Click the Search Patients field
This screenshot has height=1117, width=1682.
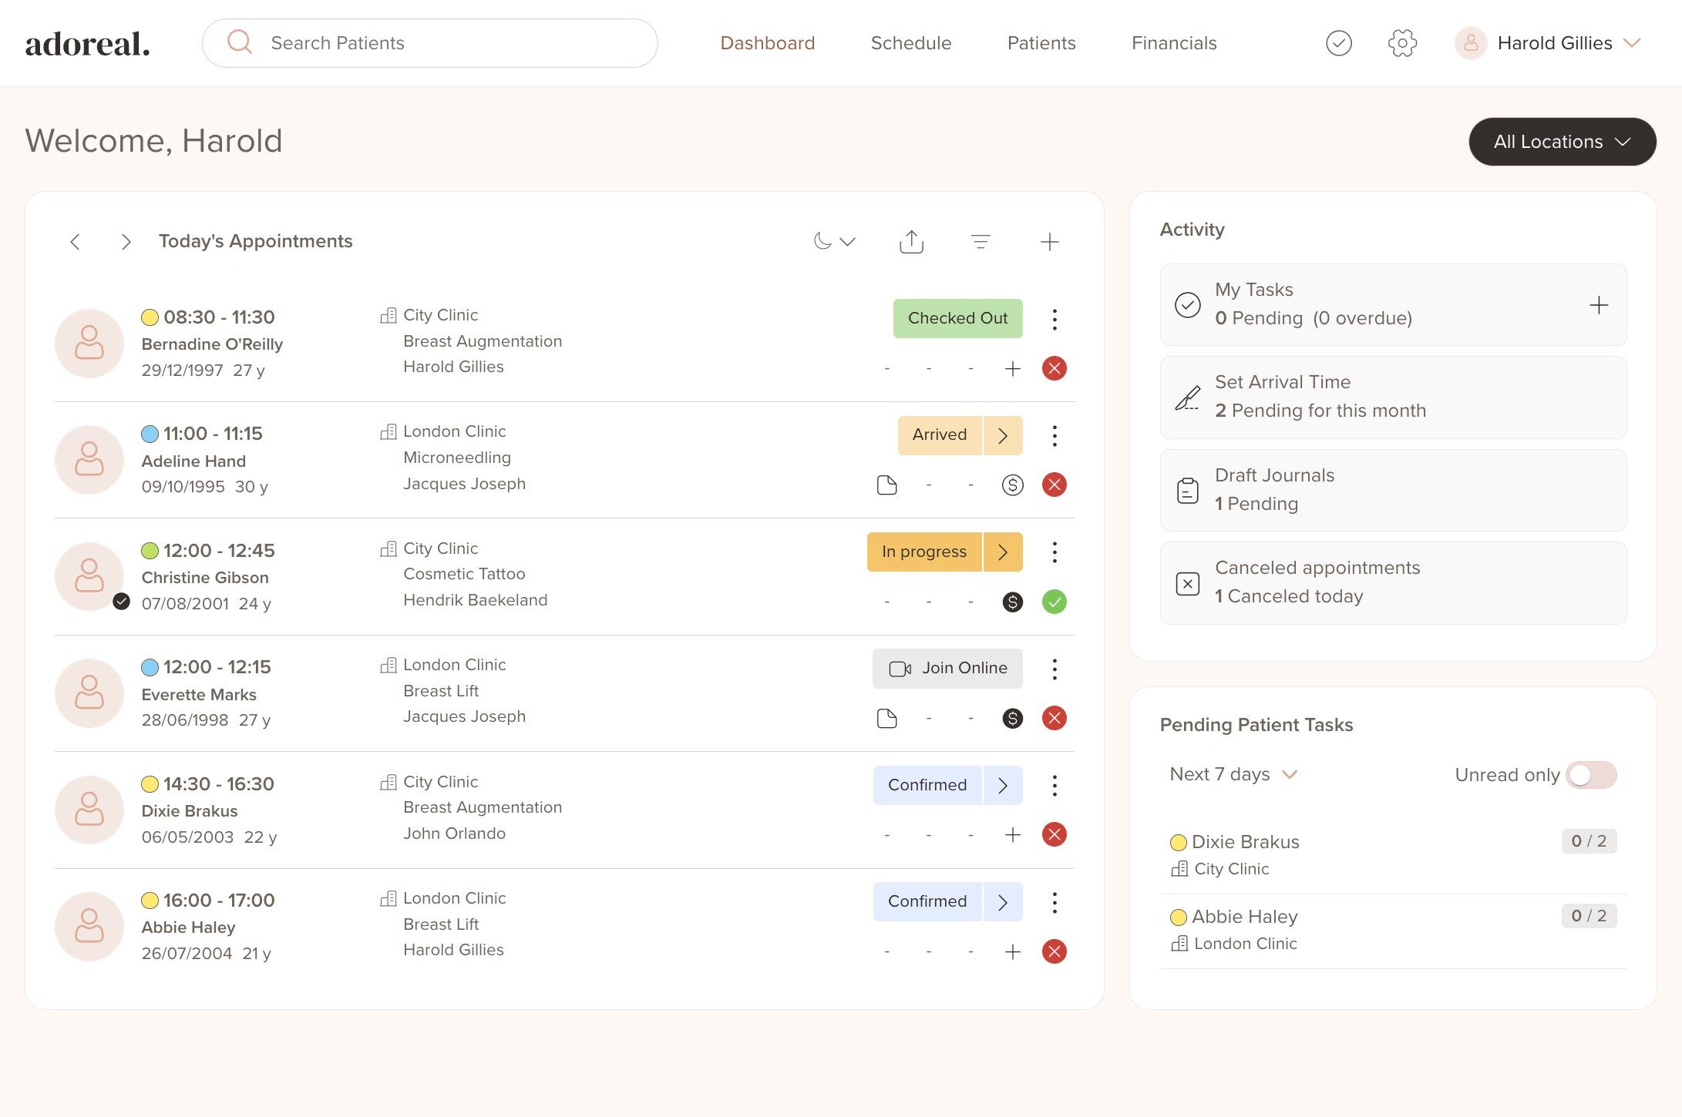click(x=429, y=43)
